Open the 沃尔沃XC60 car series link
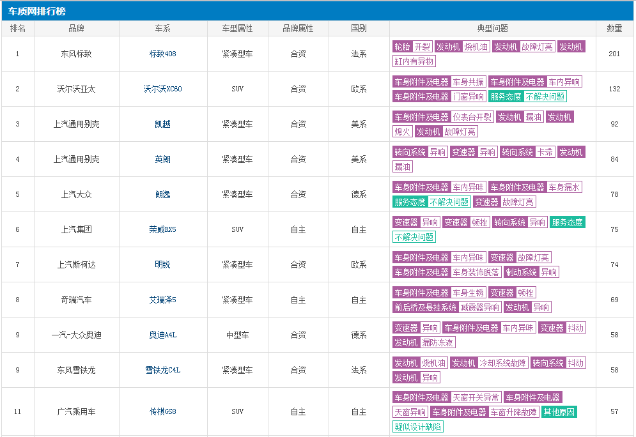This screenshot has height=437, width=636. 162,89
